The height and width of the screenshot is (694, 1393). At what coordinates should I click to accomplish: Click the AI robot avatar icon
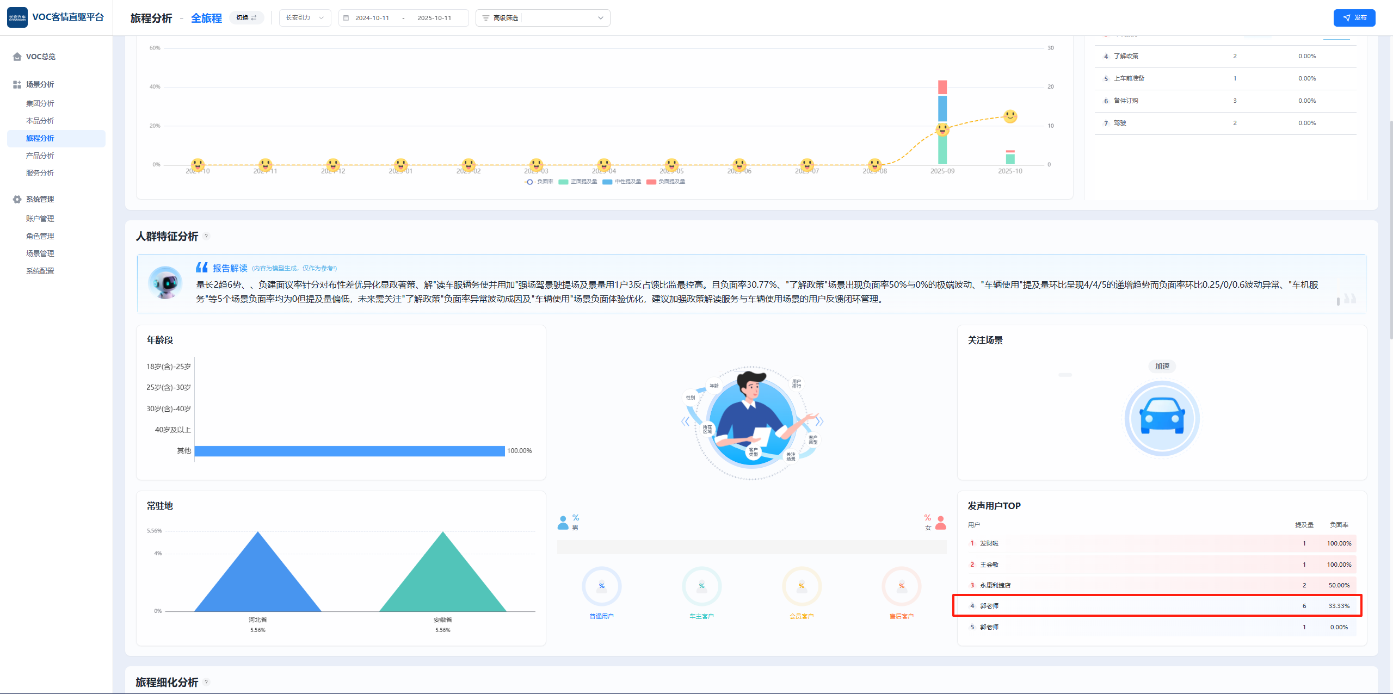165,283
